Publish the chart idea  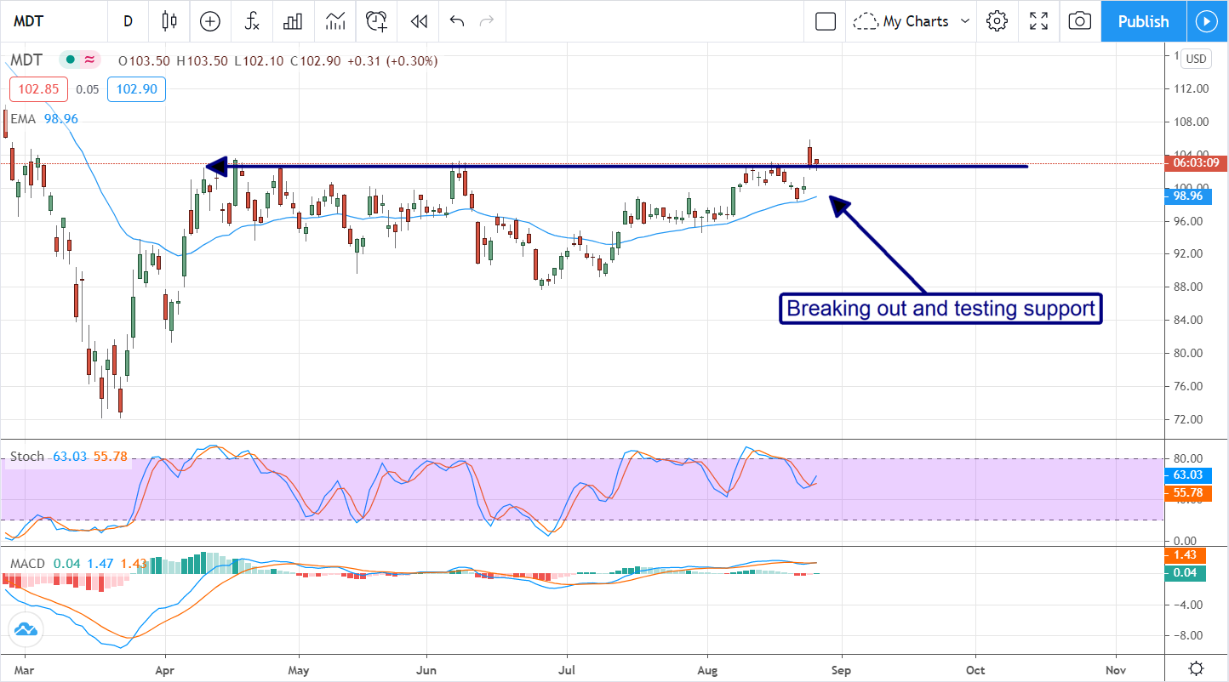coord(1143,21)
